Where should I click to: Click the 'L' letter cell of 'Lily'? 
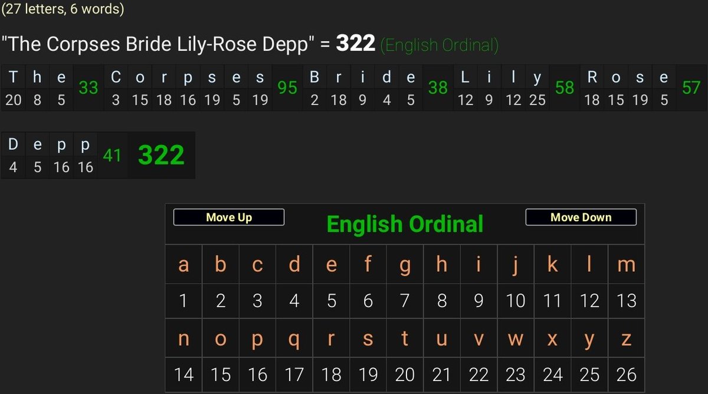(466, 77)
